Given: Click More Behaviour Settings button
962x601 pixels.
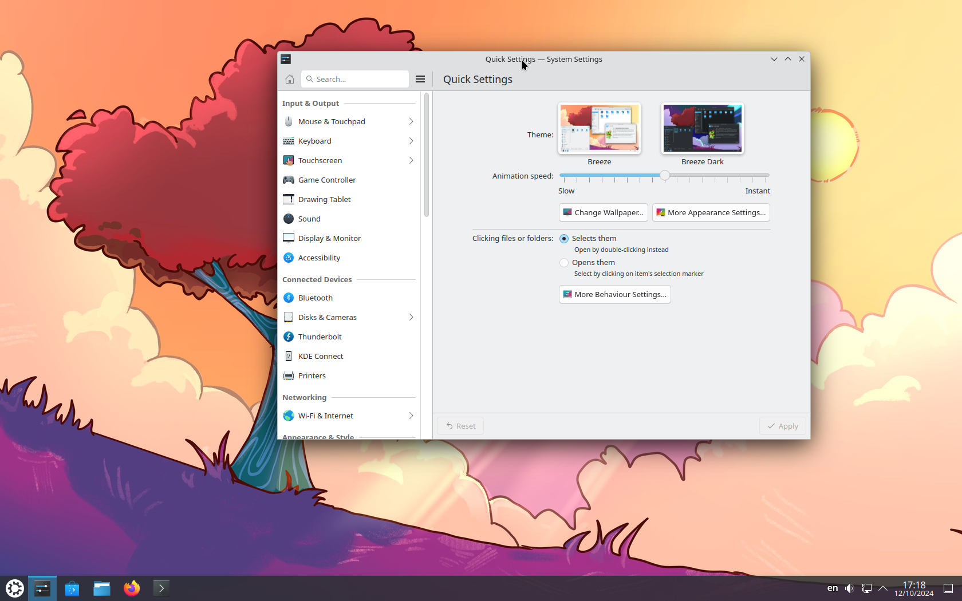Looking at the screenshot, I should pyautogui.click(x=614, y=294).
